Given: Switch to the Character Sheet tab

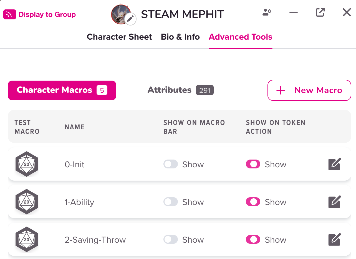Looking at the screenshot, I should pos(119,37).
